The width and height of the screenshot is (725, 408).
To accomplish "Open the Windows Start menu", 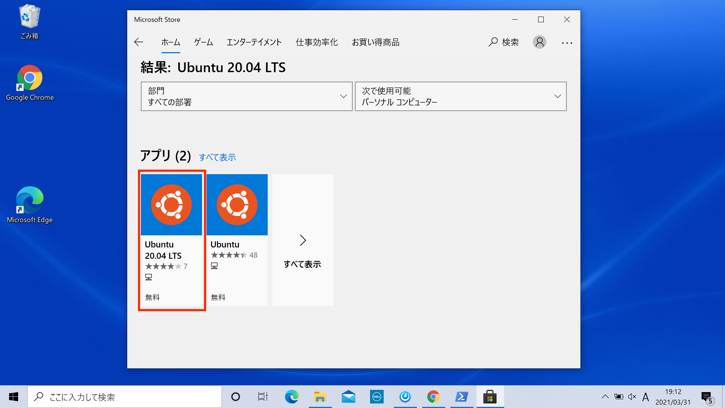I will [x=14, y=397].
